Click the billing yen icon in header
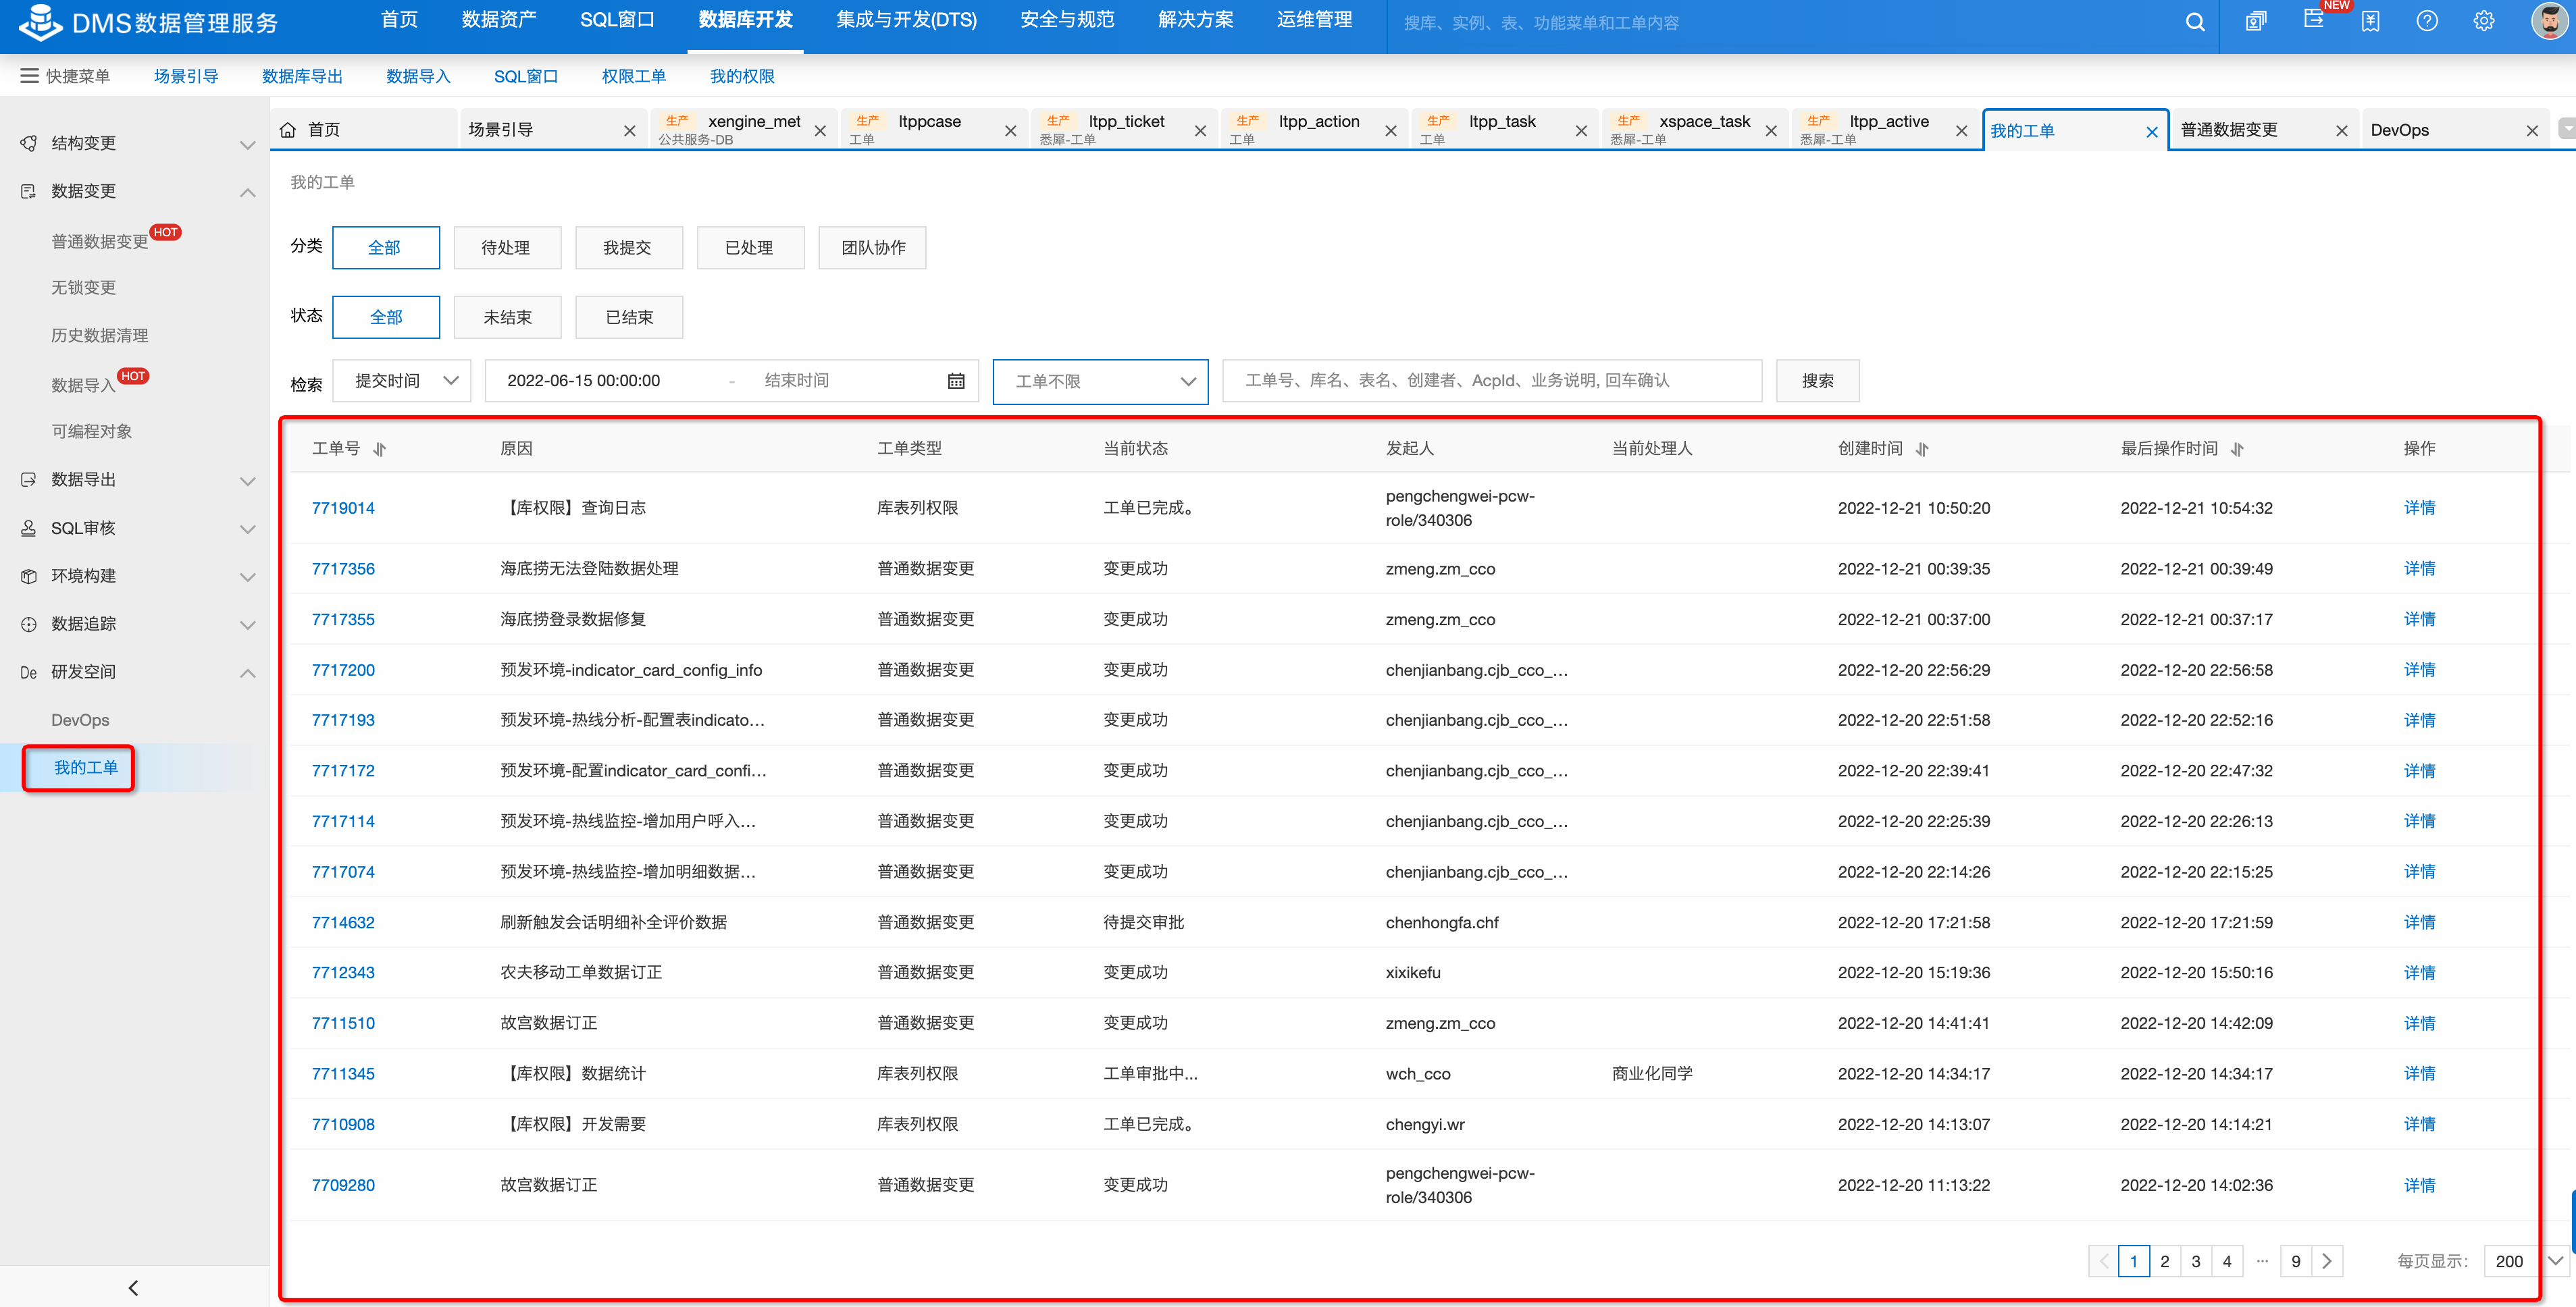Viewport: 2576px width, 1307px height. (2370, 21)
